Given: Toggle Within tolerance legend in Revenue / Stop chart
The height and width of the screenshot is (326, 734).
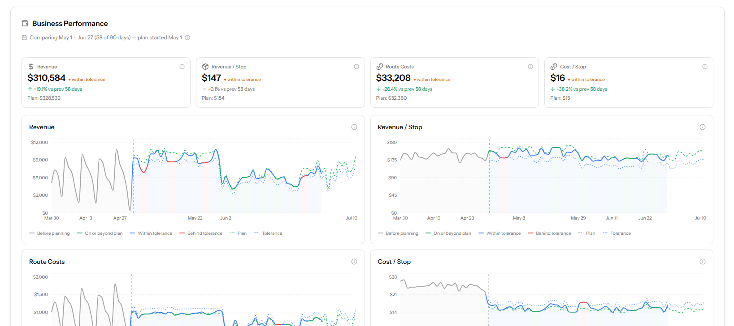Looking at the screenshot, I should [x=499, y=233].
